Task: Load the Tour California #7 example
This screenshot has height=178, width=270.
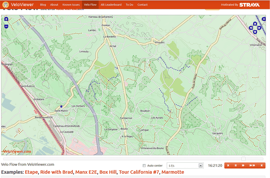Action: point(139,172)
